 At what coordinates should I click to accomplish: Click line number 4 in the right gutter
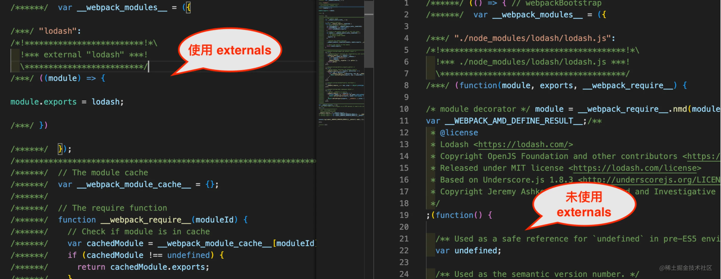[x=406, y=38]
